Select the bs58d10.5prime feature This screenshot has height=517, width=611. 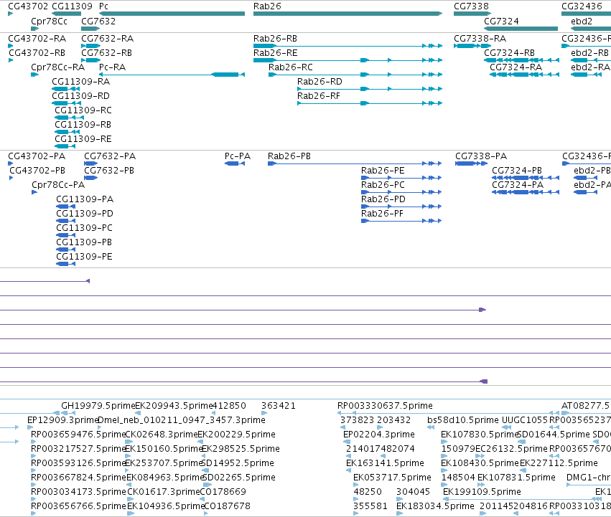tap(463, 420)
